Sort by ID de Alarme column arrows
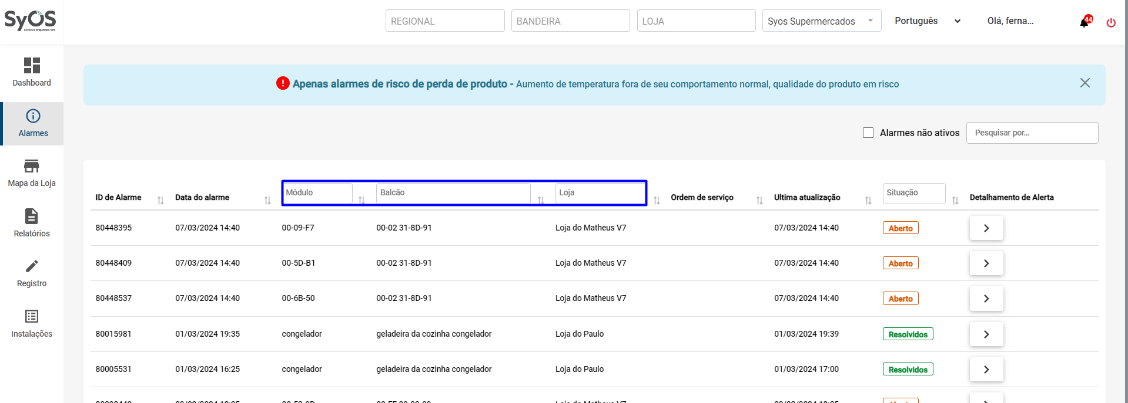Image resolution: width=1128 pixels, height=403 pixels. coord(160,201)
